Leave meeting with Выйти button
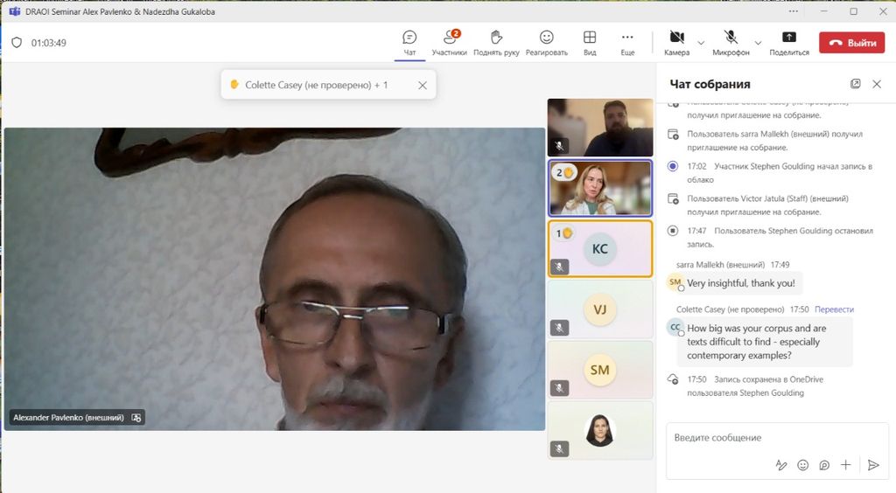The image size is (896, 493). pos(851,42)
